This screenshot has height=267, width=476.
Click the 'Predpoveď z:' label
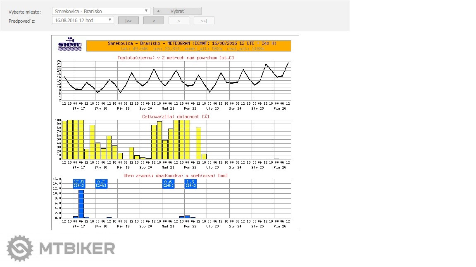pyautogui.click(x=22, y=21)
